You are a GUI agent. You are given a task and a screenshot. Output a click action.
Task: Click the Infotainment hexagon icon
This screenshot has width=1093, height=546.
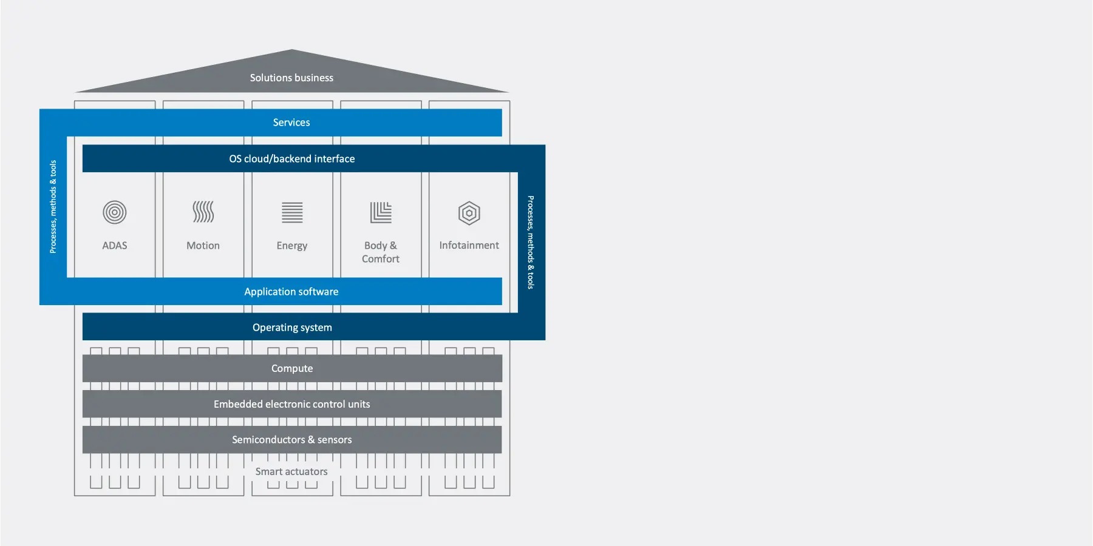click(x=469, y=213)
